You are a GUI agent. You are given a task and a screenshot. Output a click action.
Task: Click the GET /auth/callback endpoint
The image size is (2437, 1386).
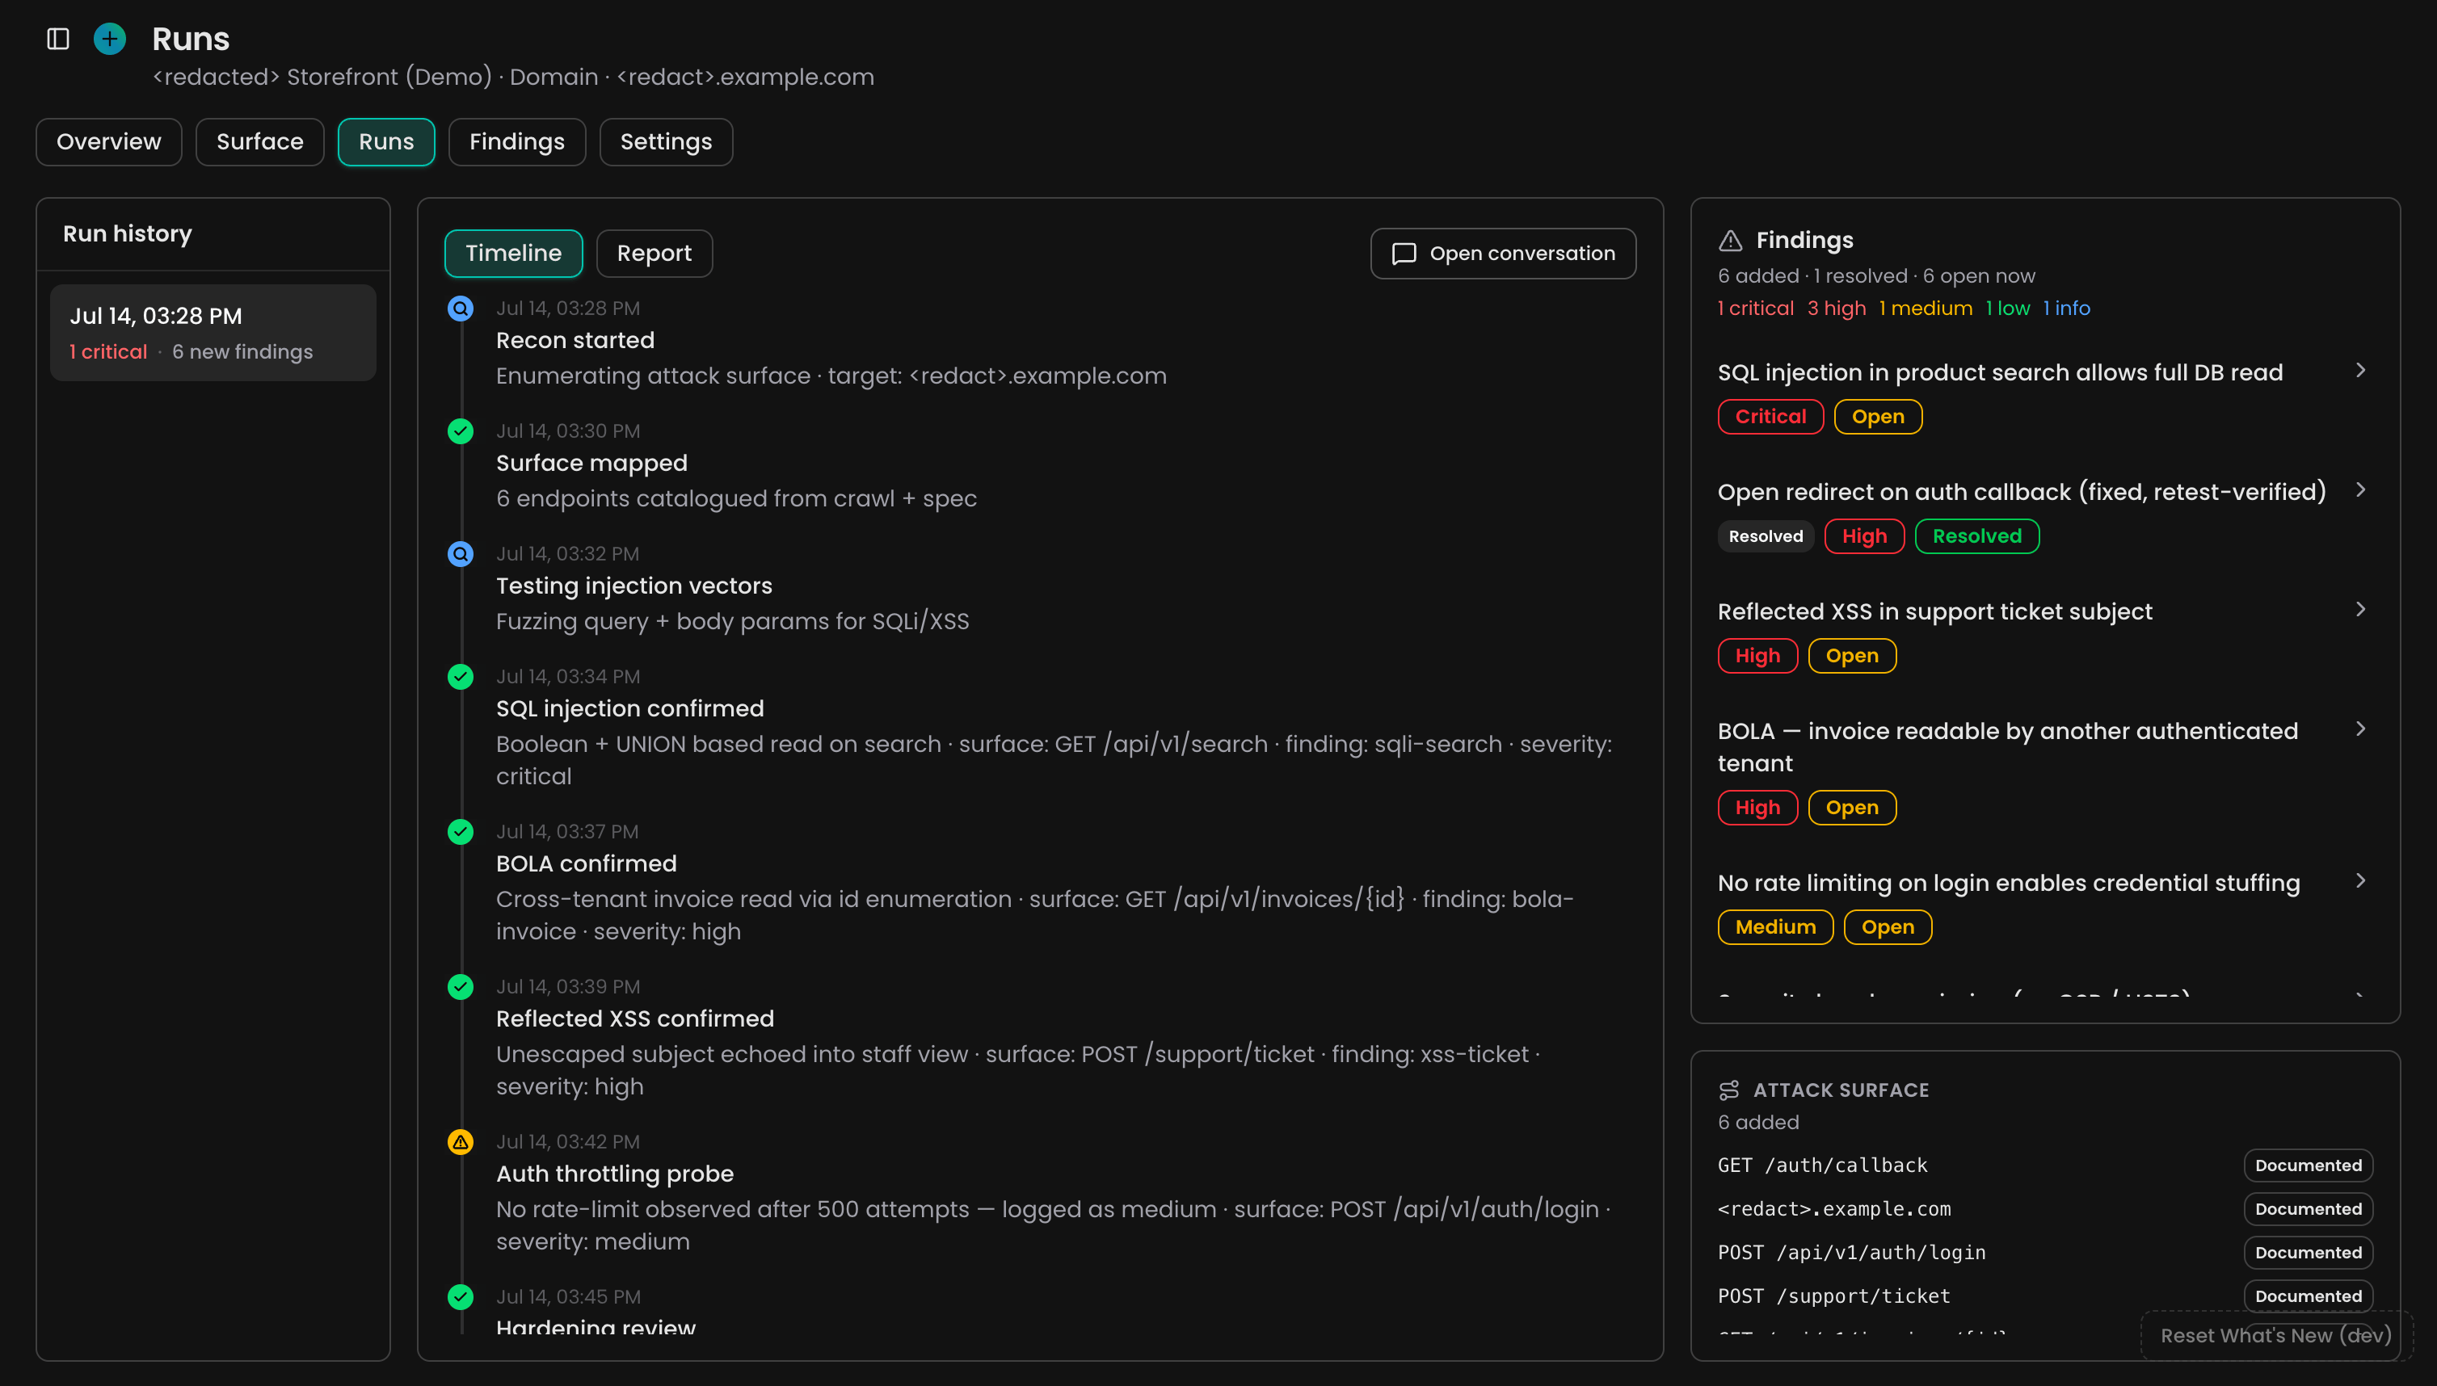click(x=1823, y=1166)
